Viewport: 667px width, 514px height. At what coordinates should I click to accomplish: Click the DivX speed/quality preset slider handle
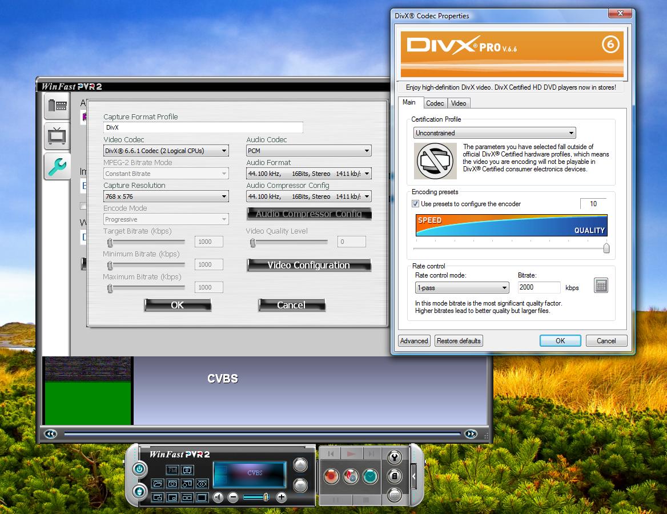tap(606, 248)
